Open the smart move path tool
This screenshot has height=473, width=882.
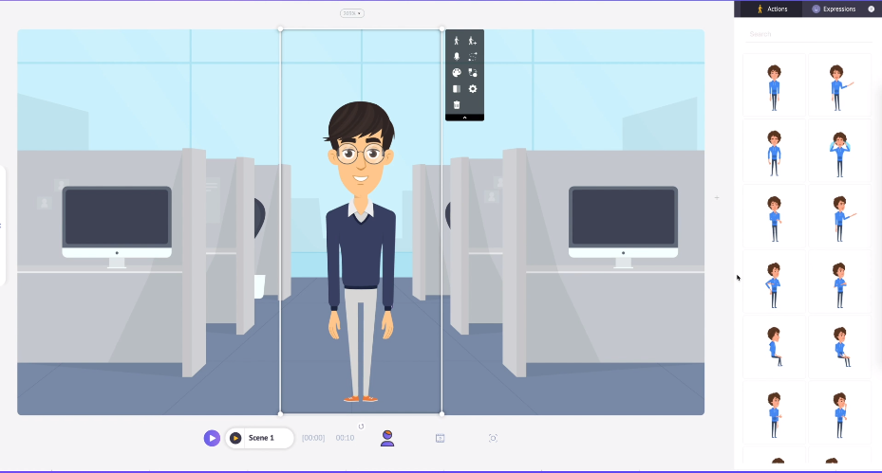pyautogui.click(x=473, y=56)
